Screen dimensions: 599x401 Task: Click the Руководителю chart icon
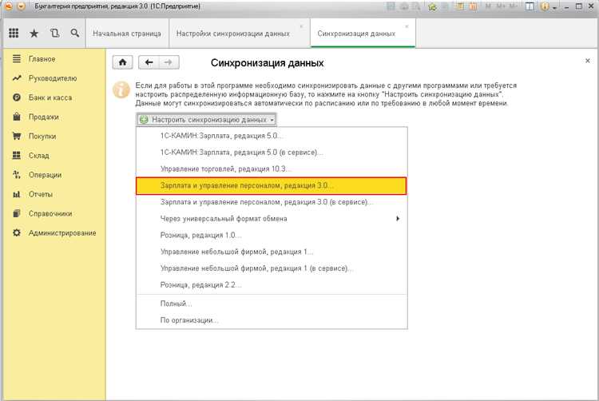[x=17, y=78]
